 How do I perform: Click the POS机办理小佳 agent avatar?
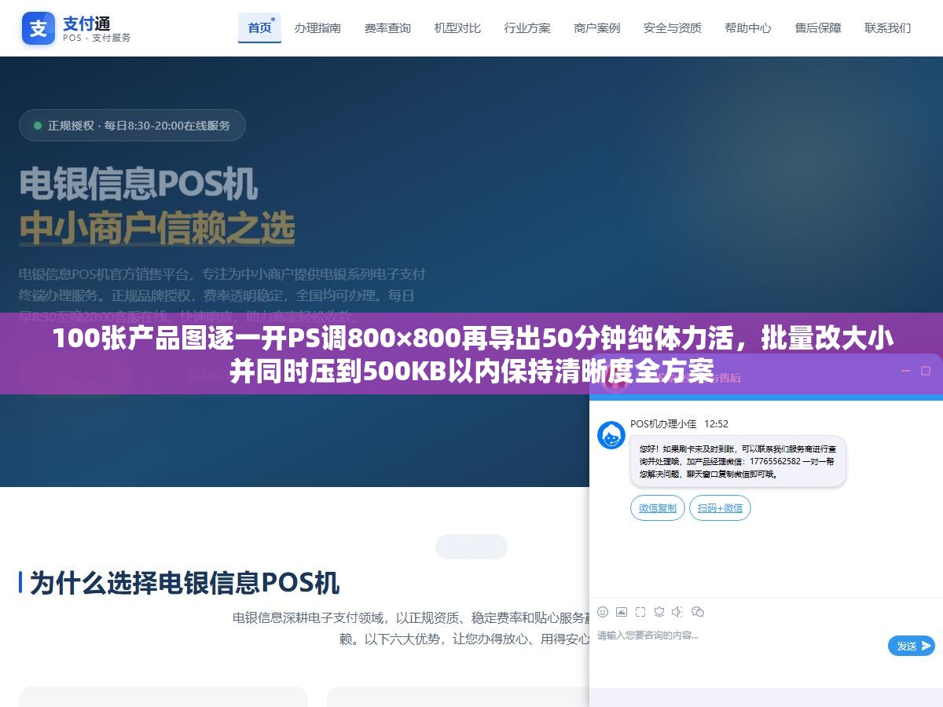pos(611,435)
